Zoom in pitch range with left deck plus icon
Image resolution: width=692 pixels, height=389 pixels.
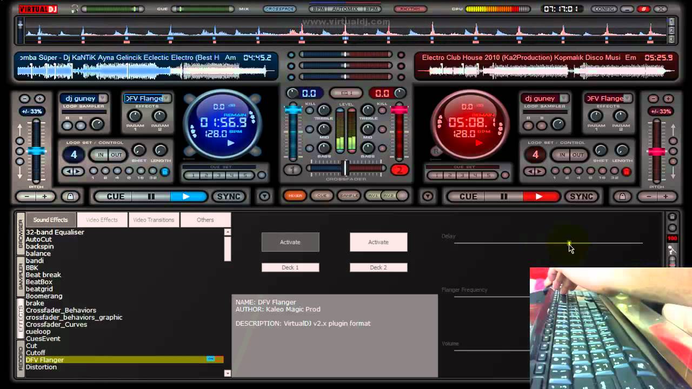(39, 99)
